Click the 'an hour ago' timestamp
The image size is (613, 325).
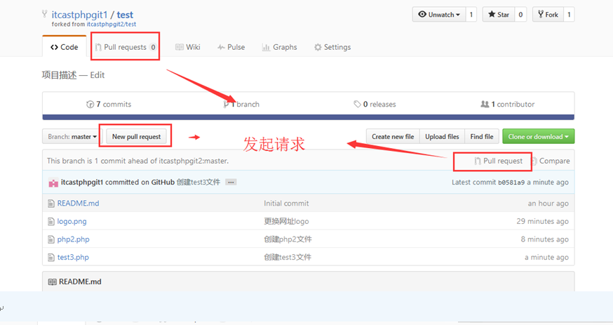click(548, 204)
